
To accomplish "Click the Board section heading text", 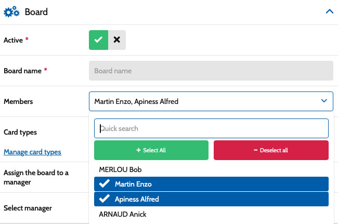I will [x=36, y=11].
